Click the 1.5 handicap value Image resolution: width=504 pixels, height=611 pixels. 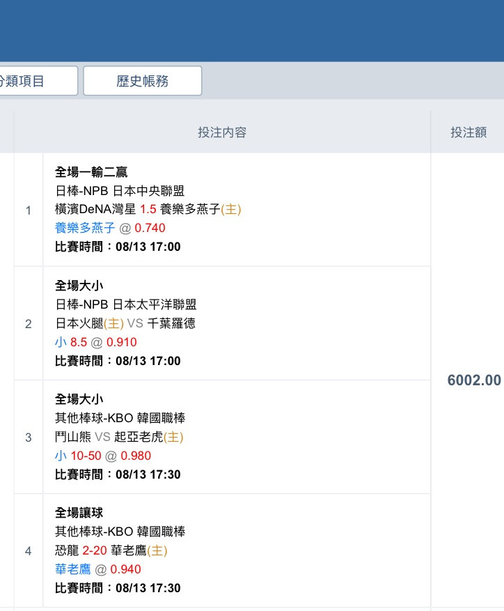(148, 209)
